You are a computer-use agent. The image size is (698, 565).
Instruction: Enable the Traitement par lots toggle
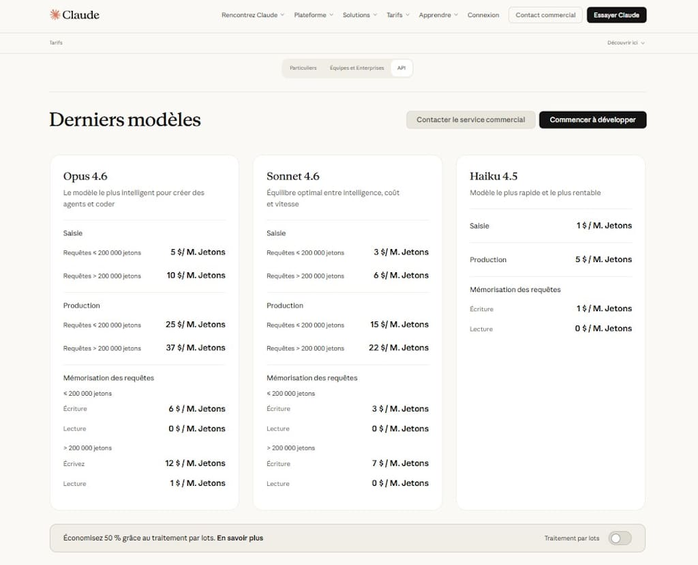tap(620, 538)
